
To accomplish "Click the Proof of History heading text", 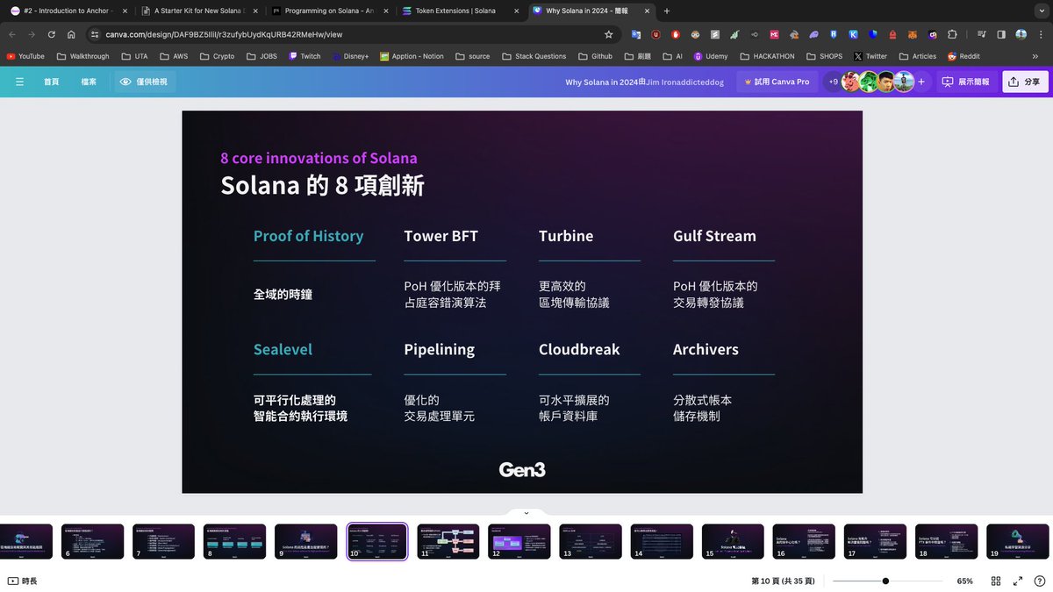I will [308, 236].
